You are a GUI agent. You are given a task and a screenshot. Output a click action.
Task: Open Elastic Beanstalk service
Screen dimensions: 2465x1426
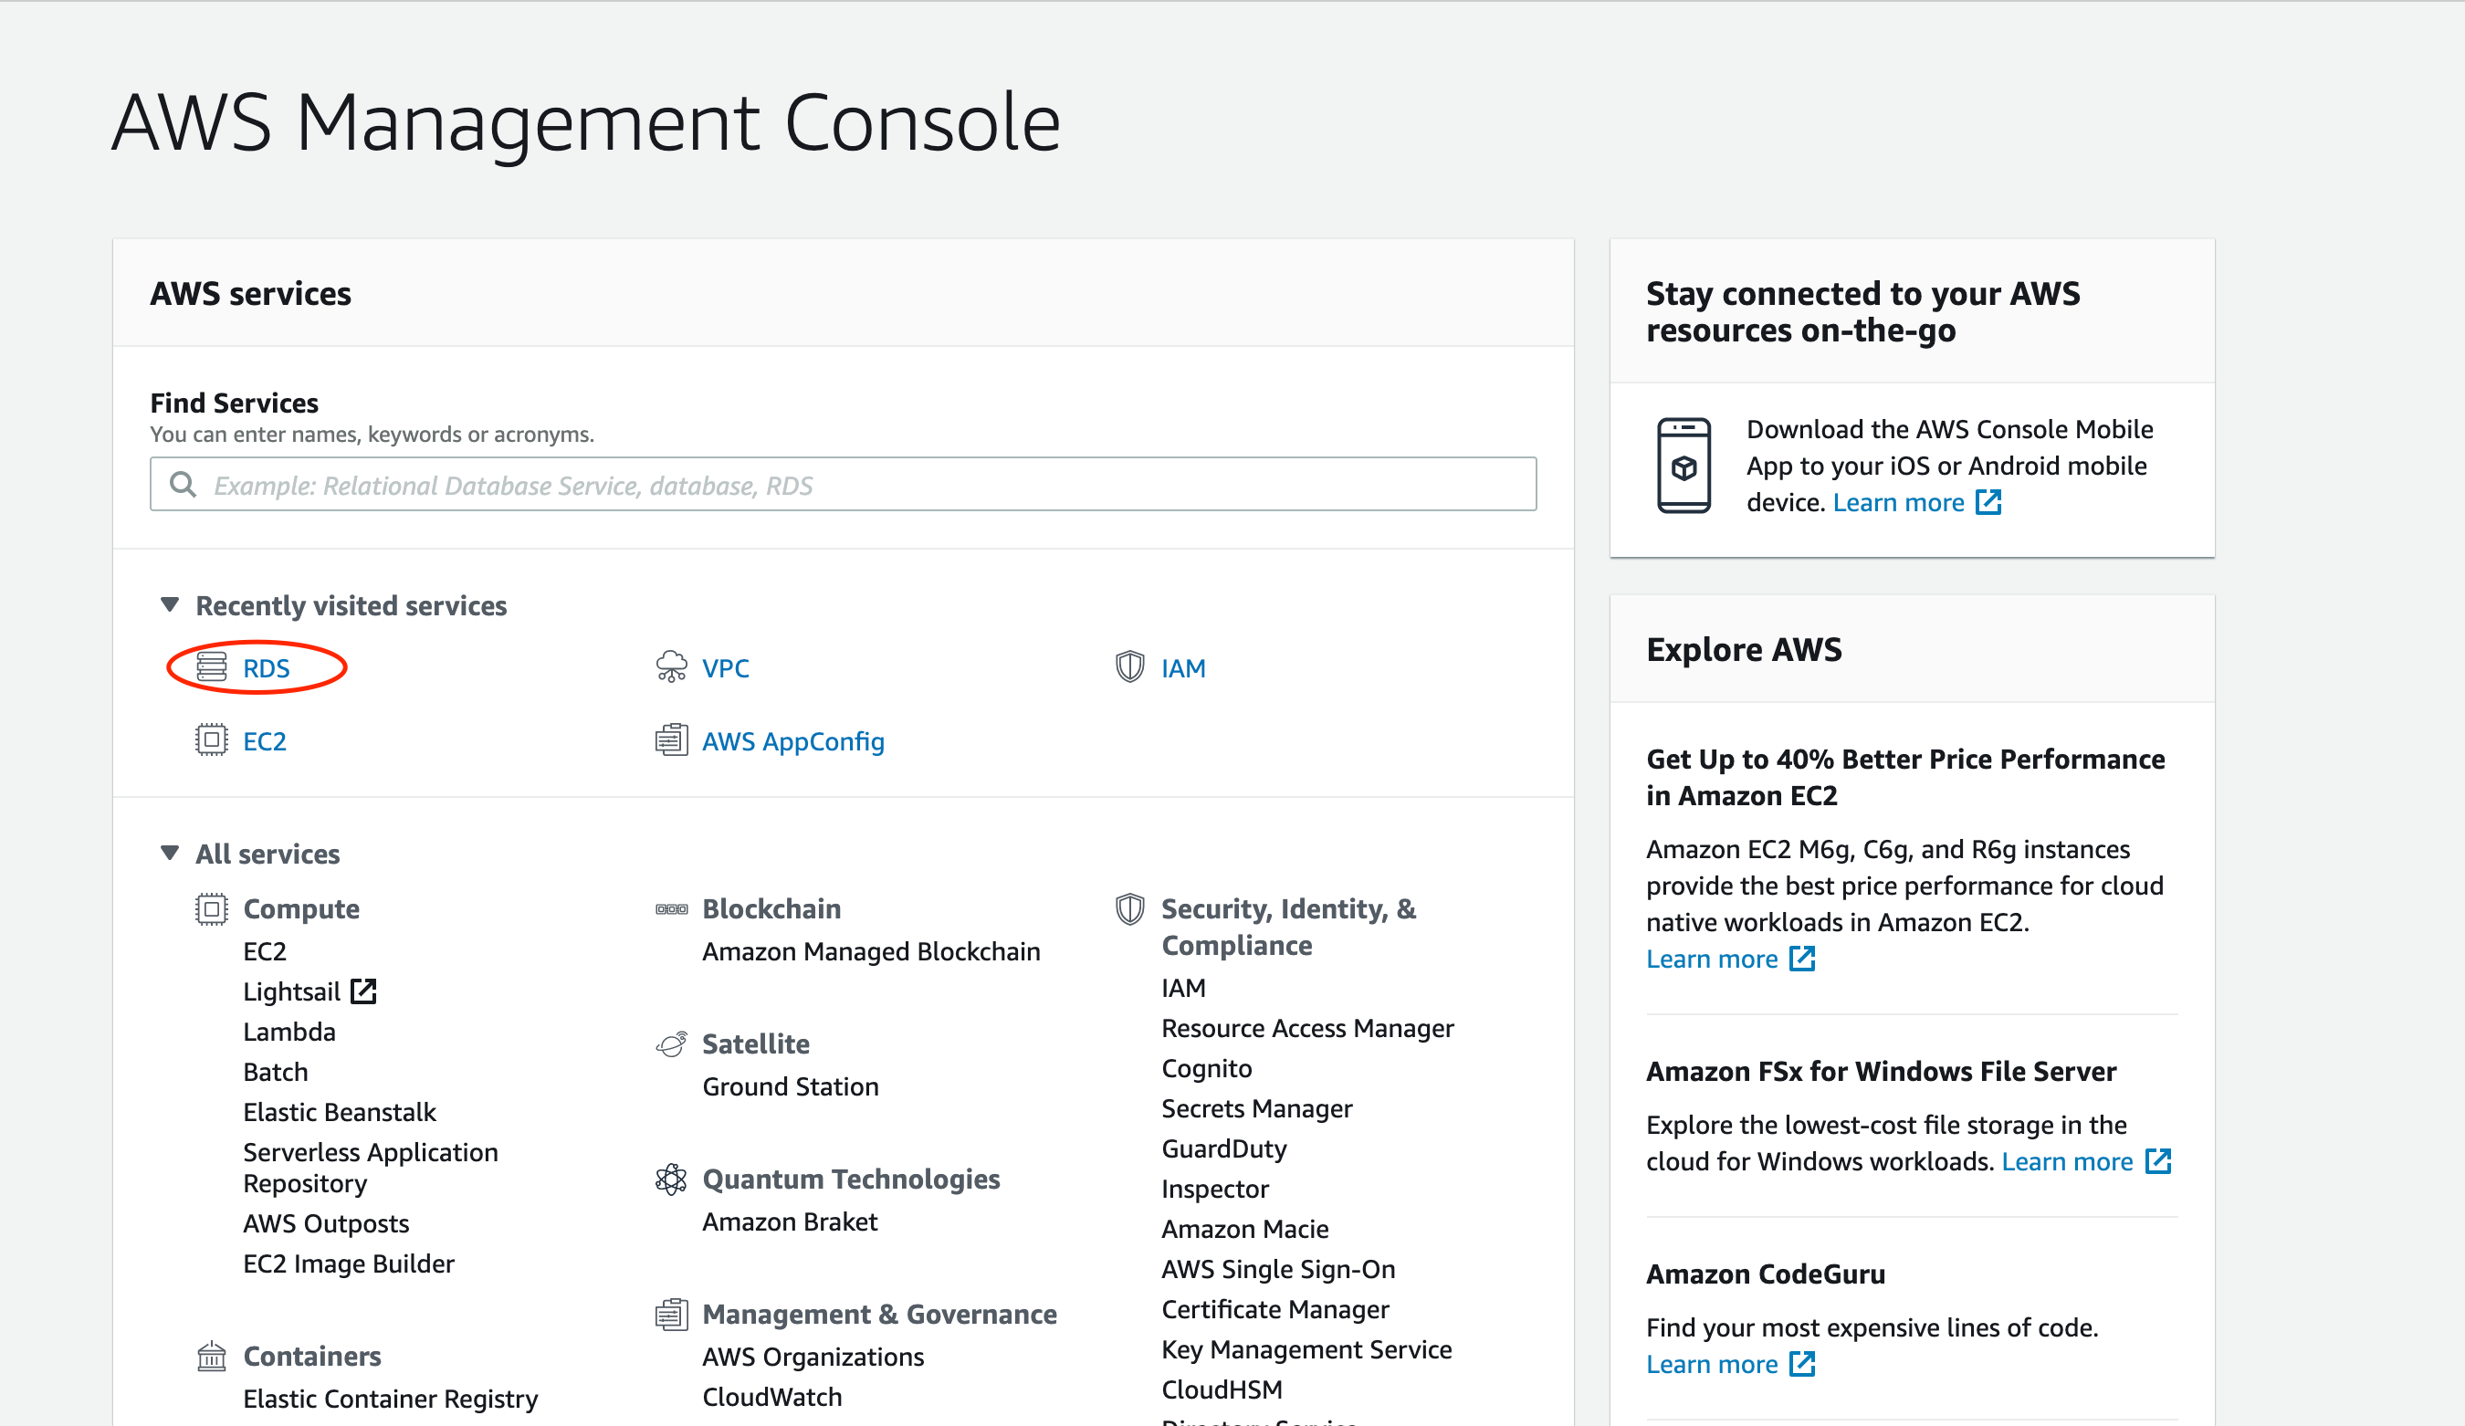pyautogui.click(x=340, y=1112)
